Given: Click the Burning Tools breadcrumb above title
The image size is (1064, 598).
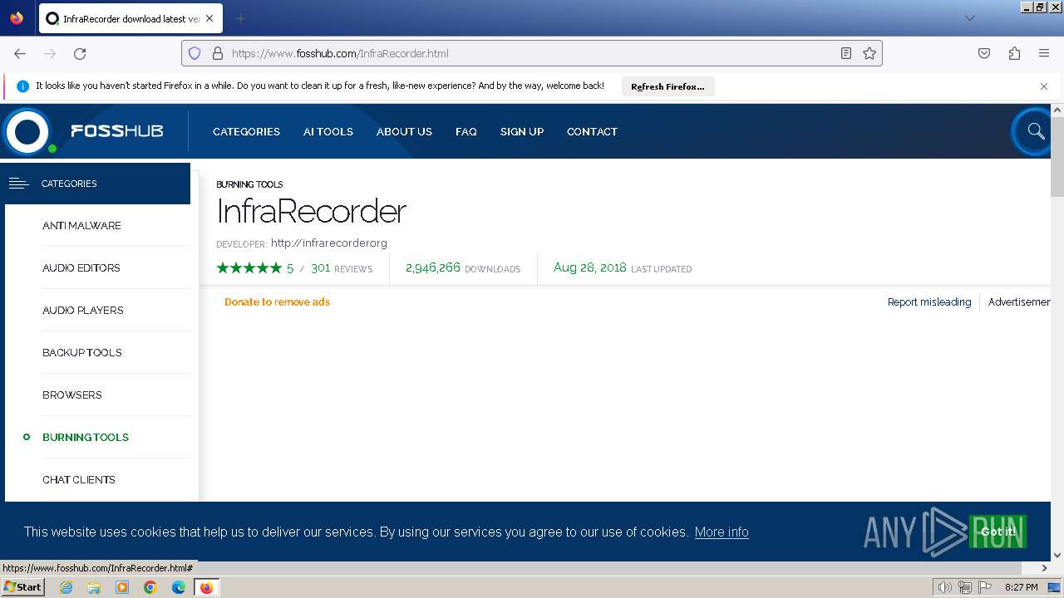Looking at the screenshot, I should (x=249, y=184).
